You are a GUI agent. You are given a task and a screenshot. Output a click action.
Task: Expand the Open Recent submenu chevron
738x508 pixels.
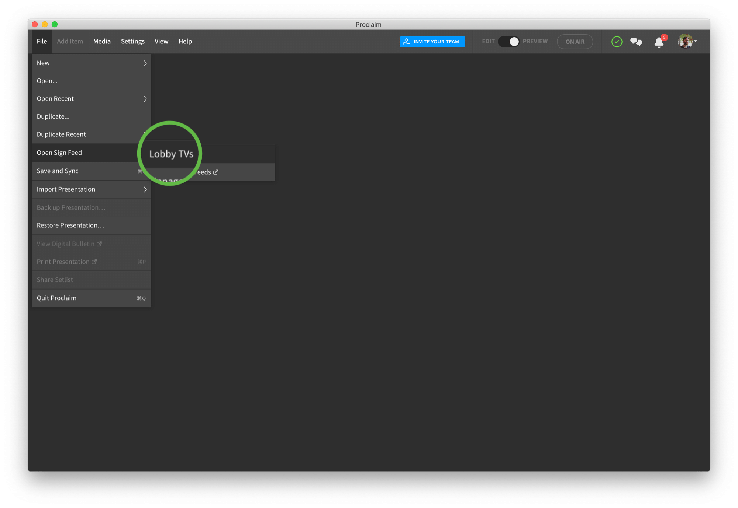coord(145,99)
